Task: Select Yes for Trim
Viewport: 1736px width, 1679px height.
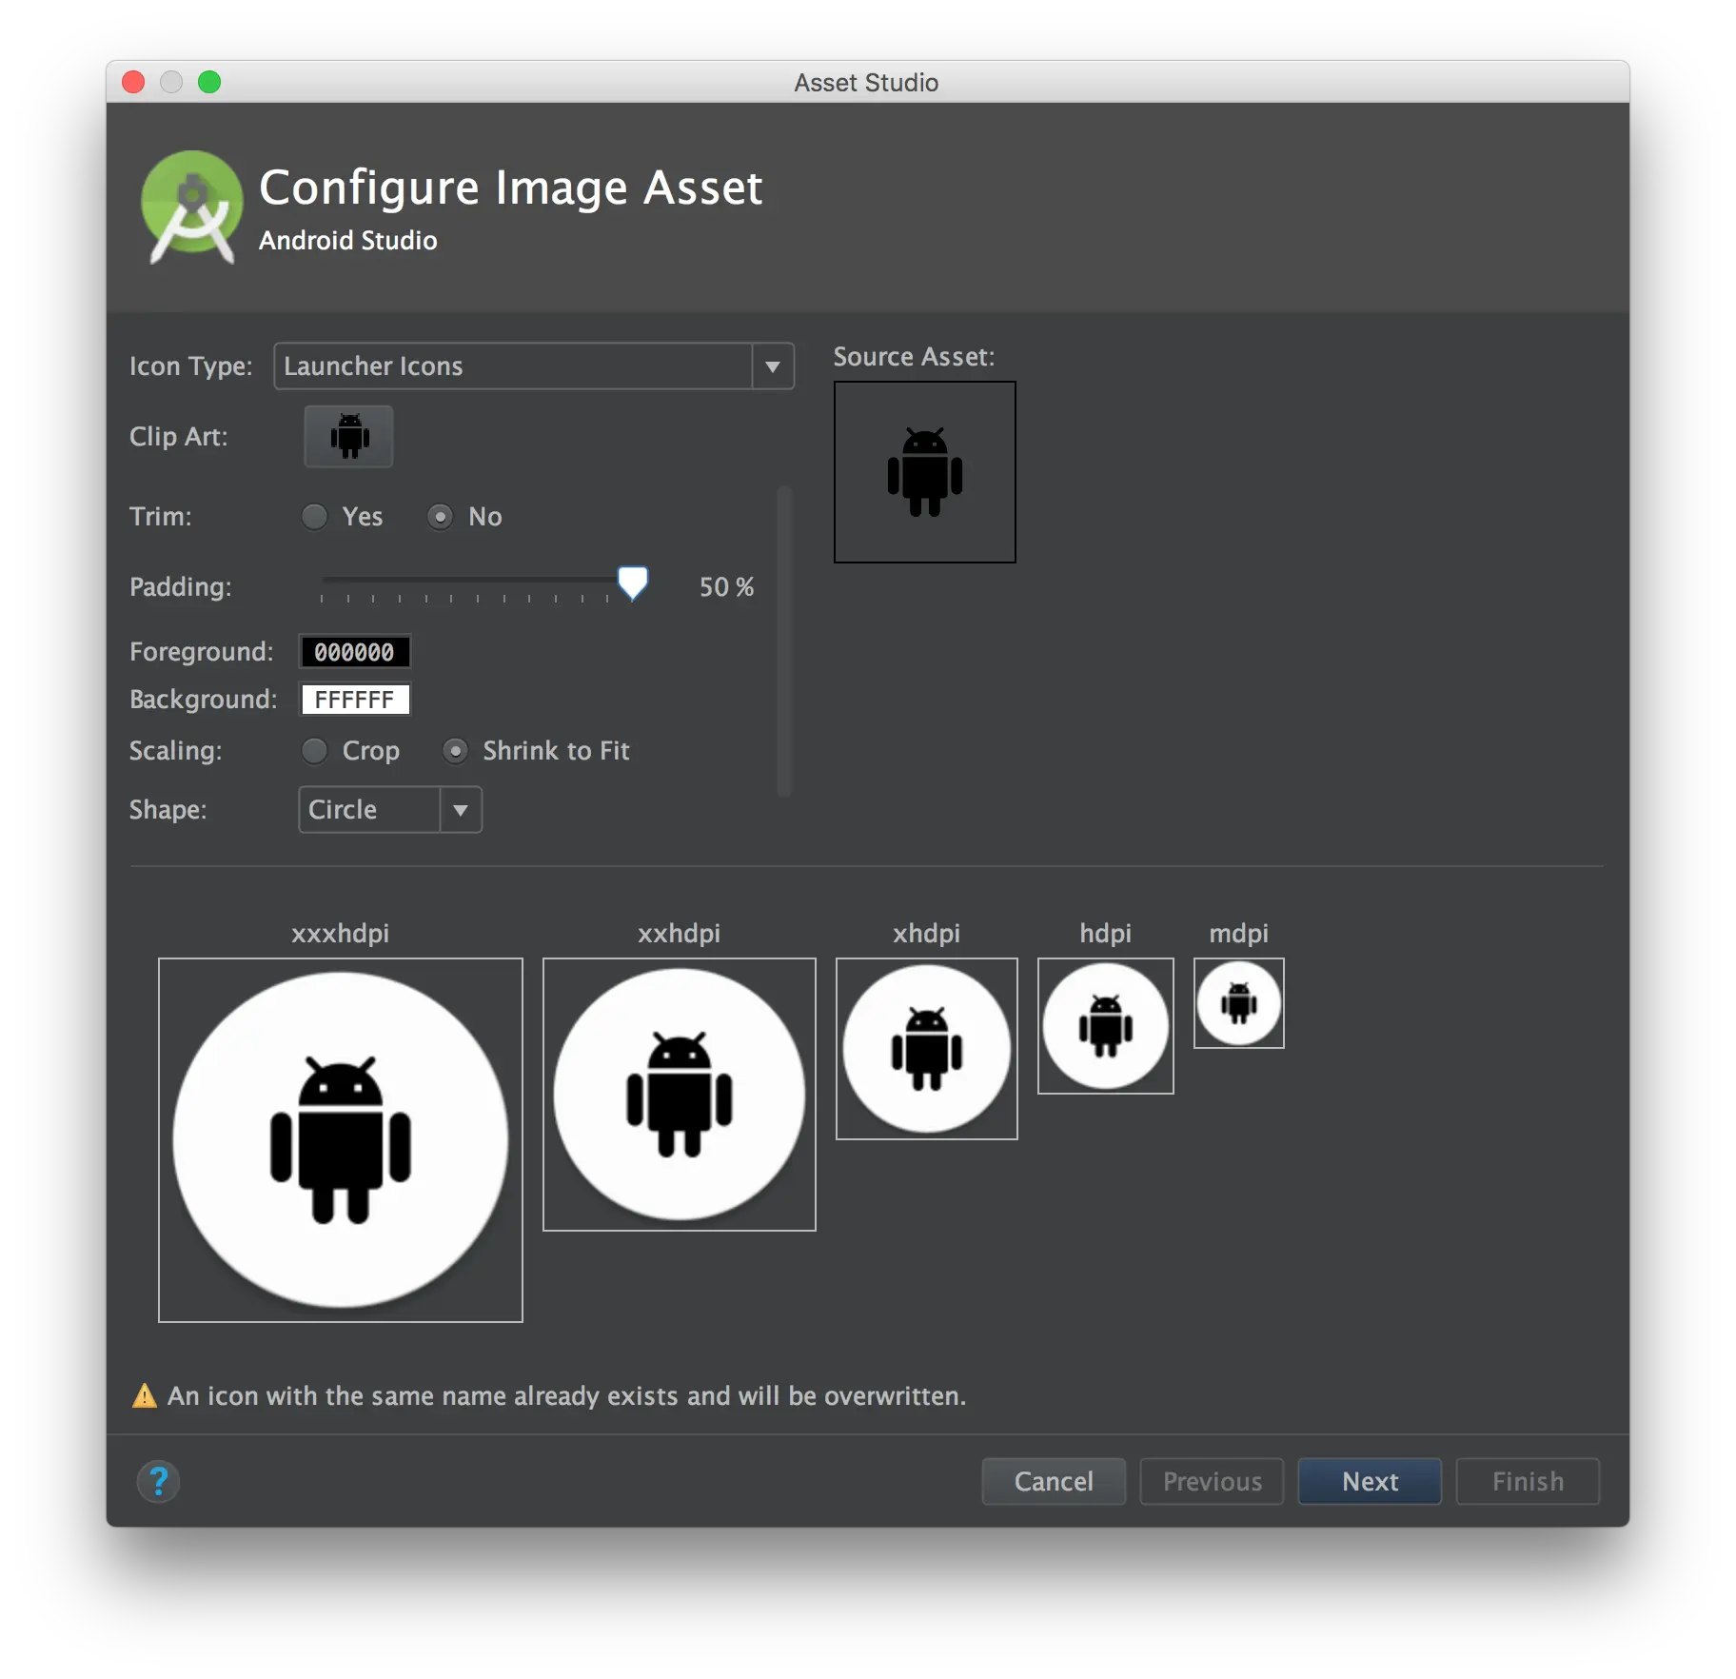Action: (x=314, y=517)
